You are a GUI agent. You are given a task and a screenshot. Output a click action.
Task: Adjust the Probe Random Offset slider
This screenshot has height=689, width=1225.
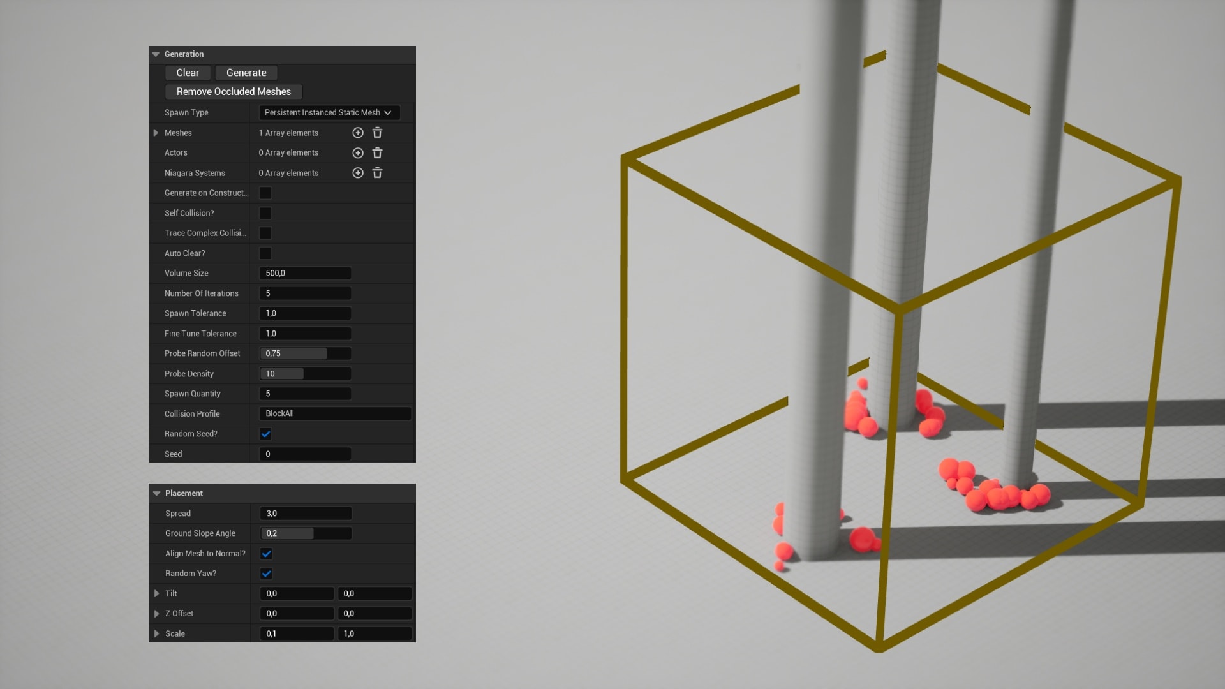(x=305, y=353)
